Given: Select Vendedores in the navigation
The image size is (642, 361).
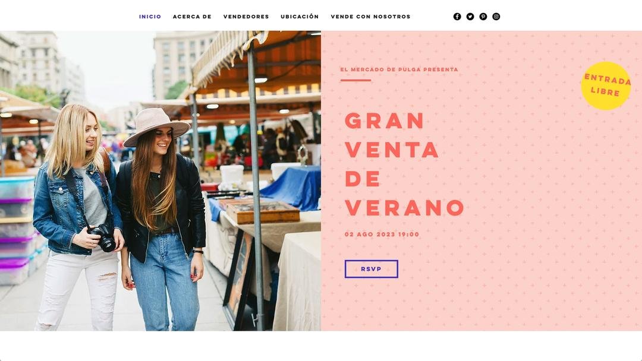Looking at the screenshot, I should point(246,17).
